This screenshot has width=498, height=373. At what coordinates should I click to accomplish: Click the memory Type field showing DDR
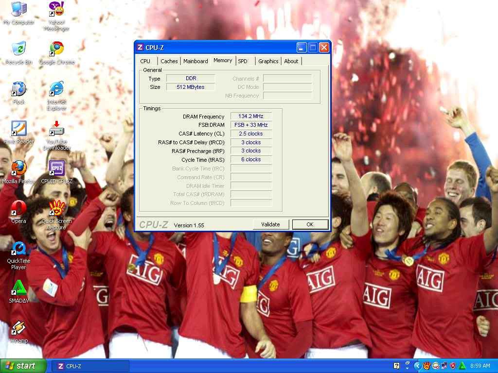191,78
